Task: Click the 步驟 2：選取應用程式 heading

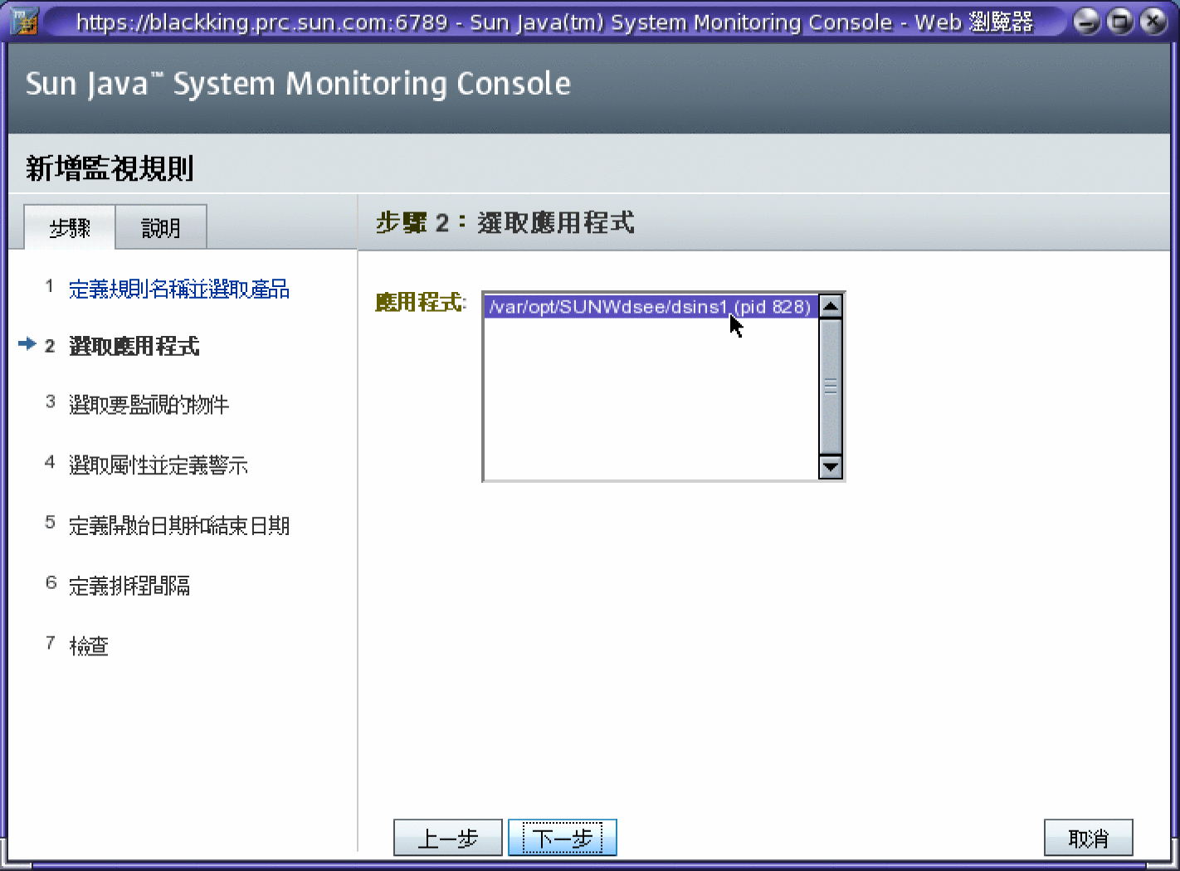Action: 505,222
